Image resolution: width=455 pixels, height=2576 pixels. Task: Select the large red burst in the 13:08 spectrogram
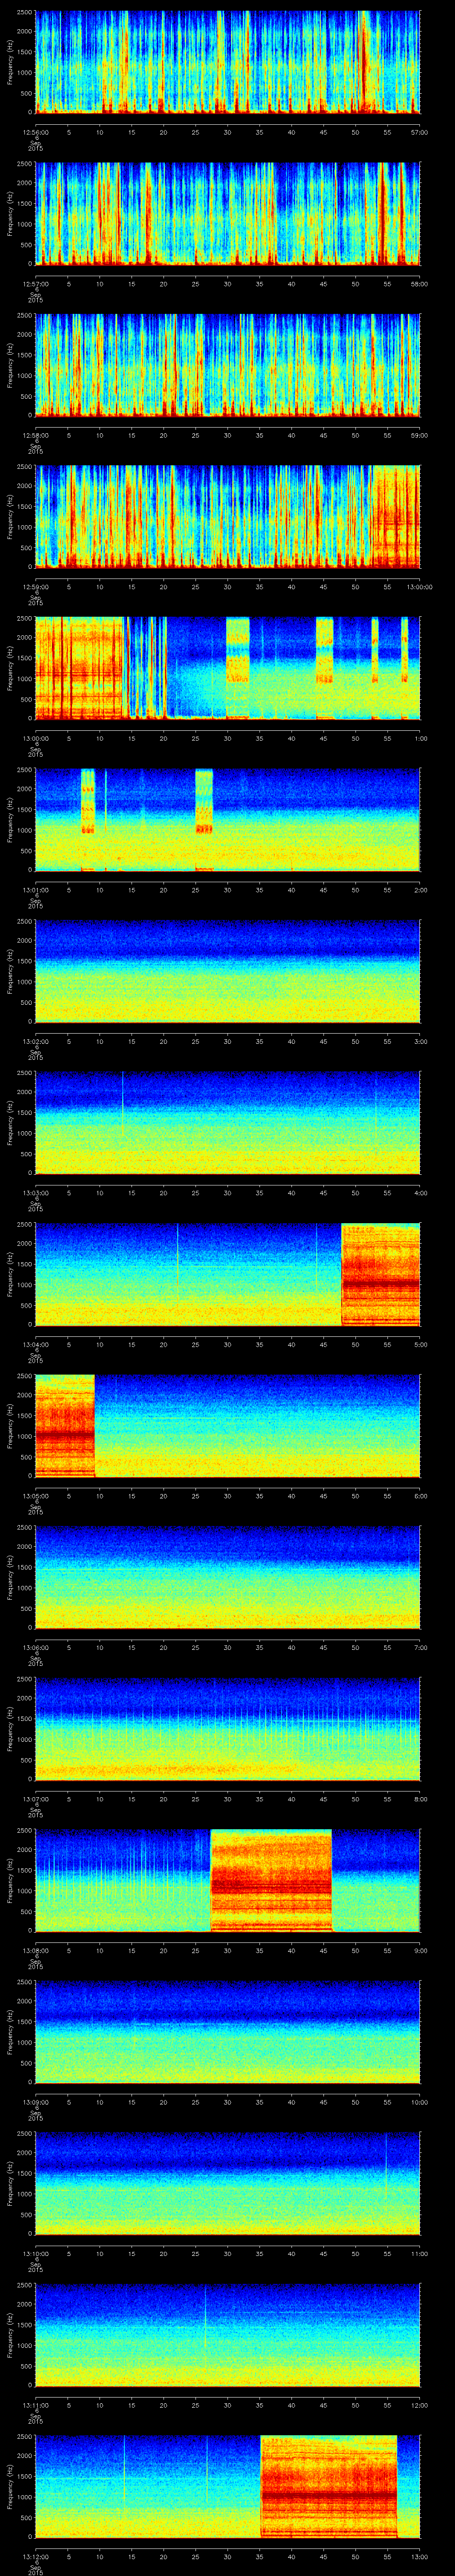pyautogui.click(x=271, y=1880)
